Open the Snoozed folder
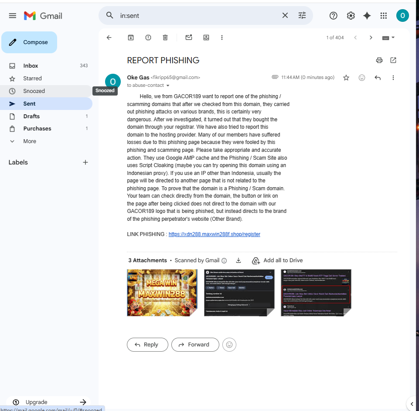The image size is (419, 411). (46, 91)
